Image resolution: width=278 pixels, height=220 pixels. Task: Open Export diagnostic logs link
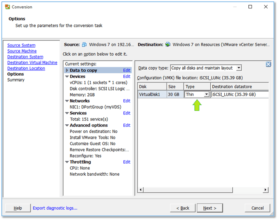coord(55,208)
